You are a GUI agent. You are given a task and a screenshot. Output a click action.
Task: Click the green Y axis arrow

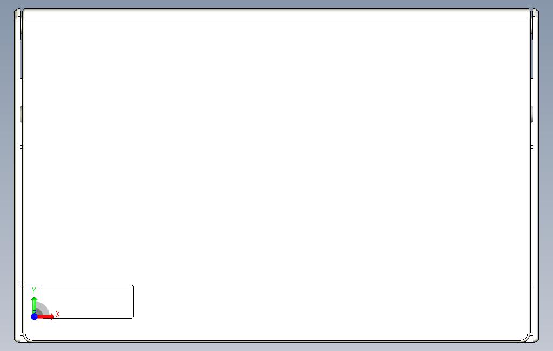(x=34, y=305)
